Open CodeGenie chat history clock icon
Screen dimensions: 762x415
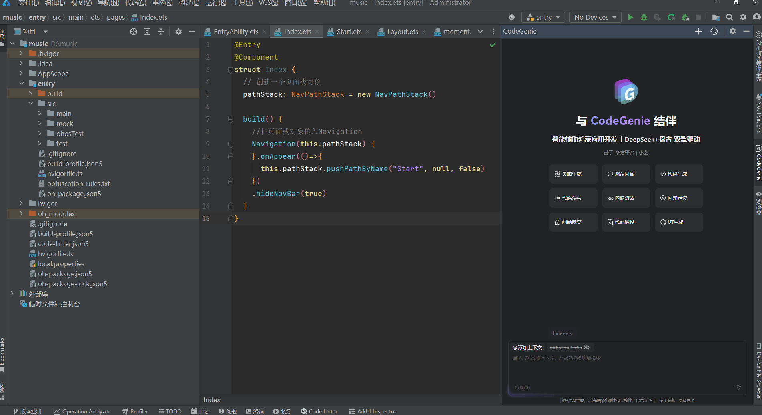click(x=714, y=31)
